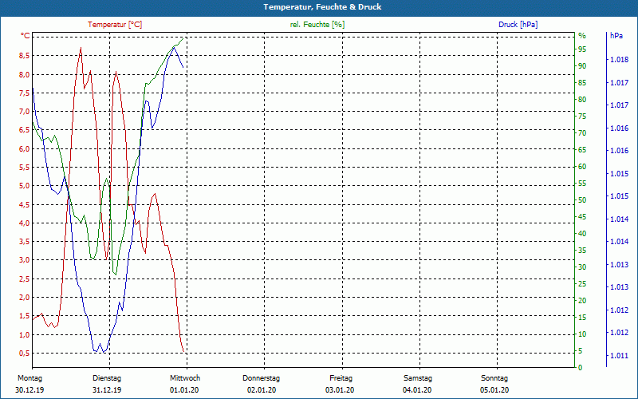Click the green '50' humidity tick value
This screenshot has height=399, width=638.
[582, 200]
